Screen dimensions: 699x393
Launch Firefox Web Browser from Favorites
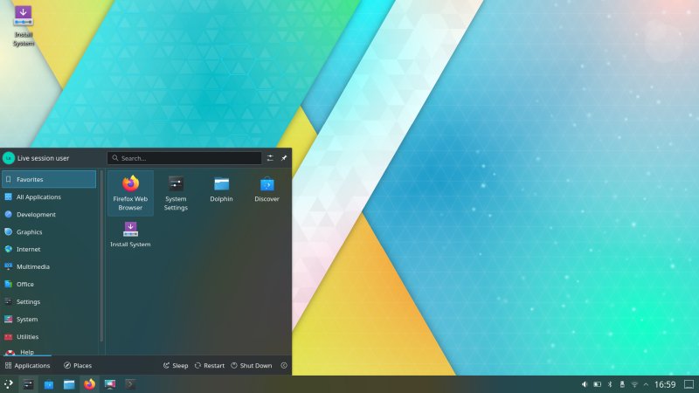(130, 193)
